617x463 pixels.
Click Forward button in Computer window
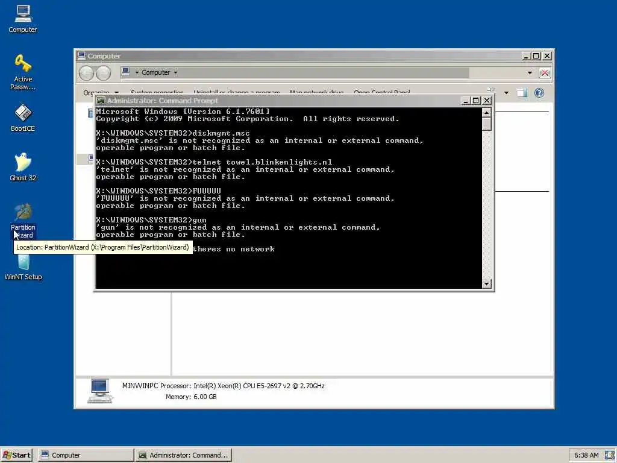(104, 73)
